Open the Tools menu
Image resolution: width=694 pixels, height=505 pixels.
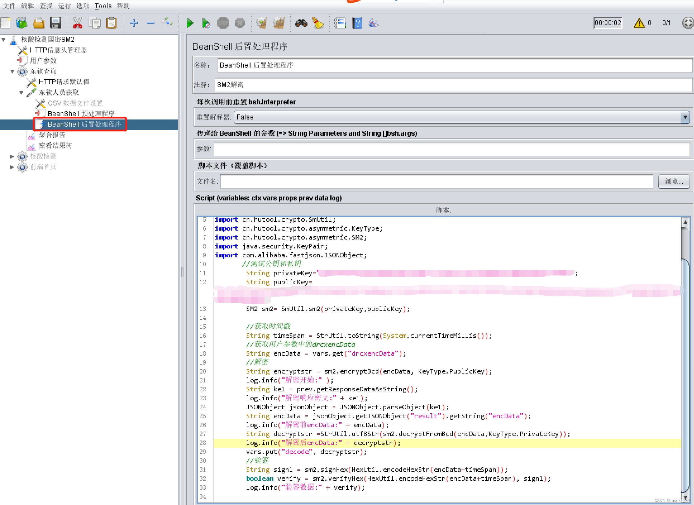pyautogui.click(x=103, y=6)
